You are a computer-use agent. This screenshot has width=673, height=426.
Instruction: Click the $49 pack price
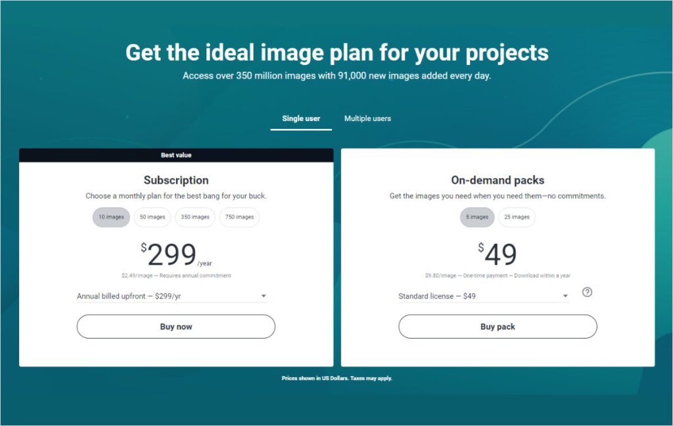498,255
